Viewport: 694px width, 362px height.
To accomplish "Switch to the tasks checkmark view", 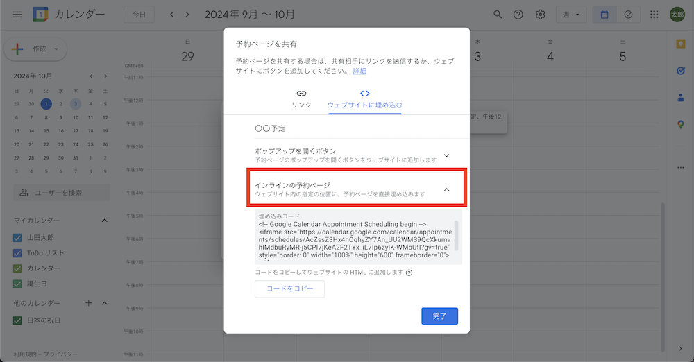I will (x=628, y=15).
